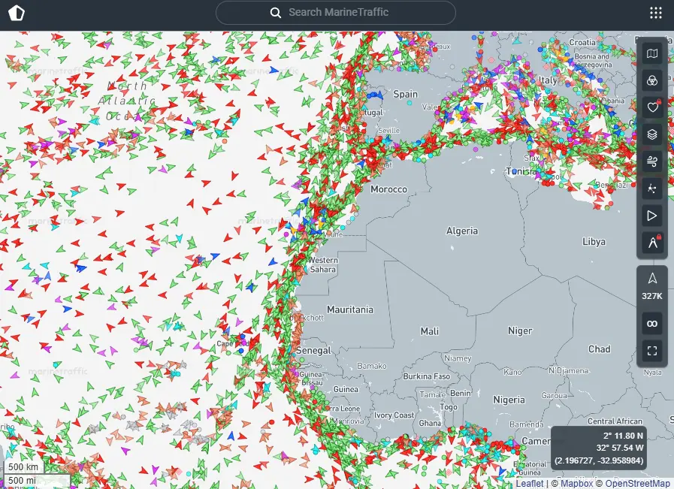The image size is (674, 489).
Task: Click the Senegal map label
Action: 313,351
